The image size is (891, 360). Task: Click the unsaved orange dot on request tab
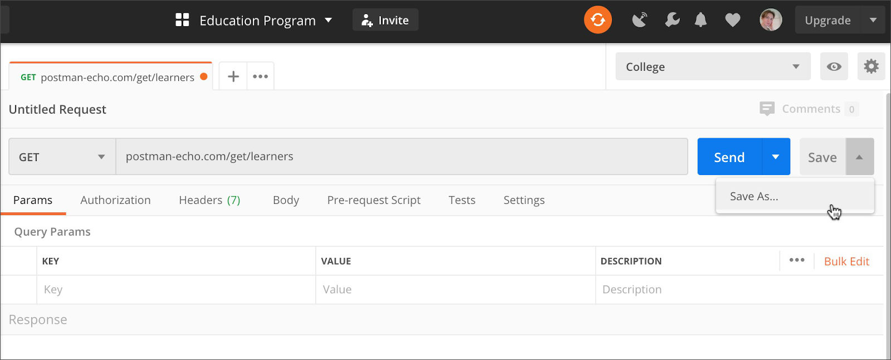point(204,77)
